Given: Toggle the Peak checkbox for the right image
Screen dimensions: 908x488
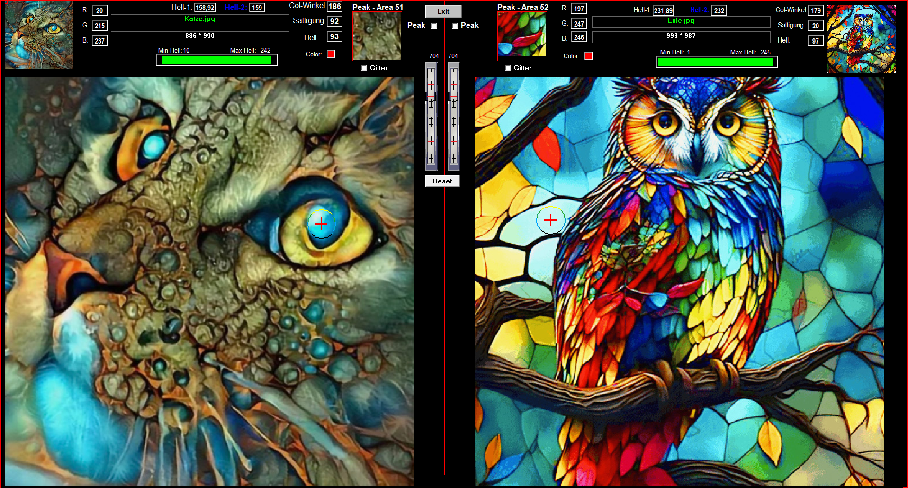Looking at the screenshot, I should [455, 26].
